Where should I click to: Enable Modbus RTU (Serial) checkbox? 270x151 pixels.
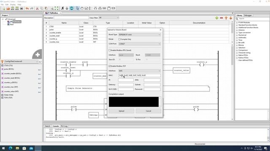(x=110, y=50)
